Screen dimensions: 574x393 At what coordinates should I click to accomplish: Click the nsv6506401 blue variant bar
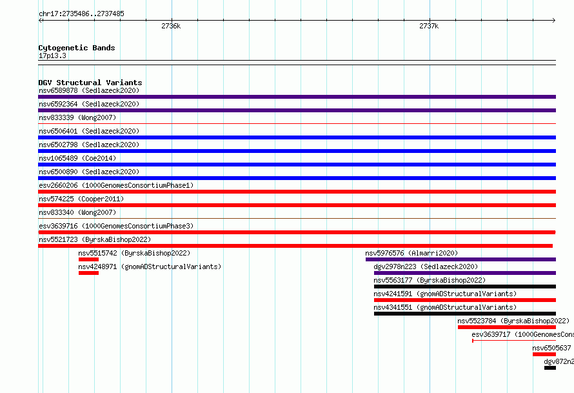click(297, 137)
